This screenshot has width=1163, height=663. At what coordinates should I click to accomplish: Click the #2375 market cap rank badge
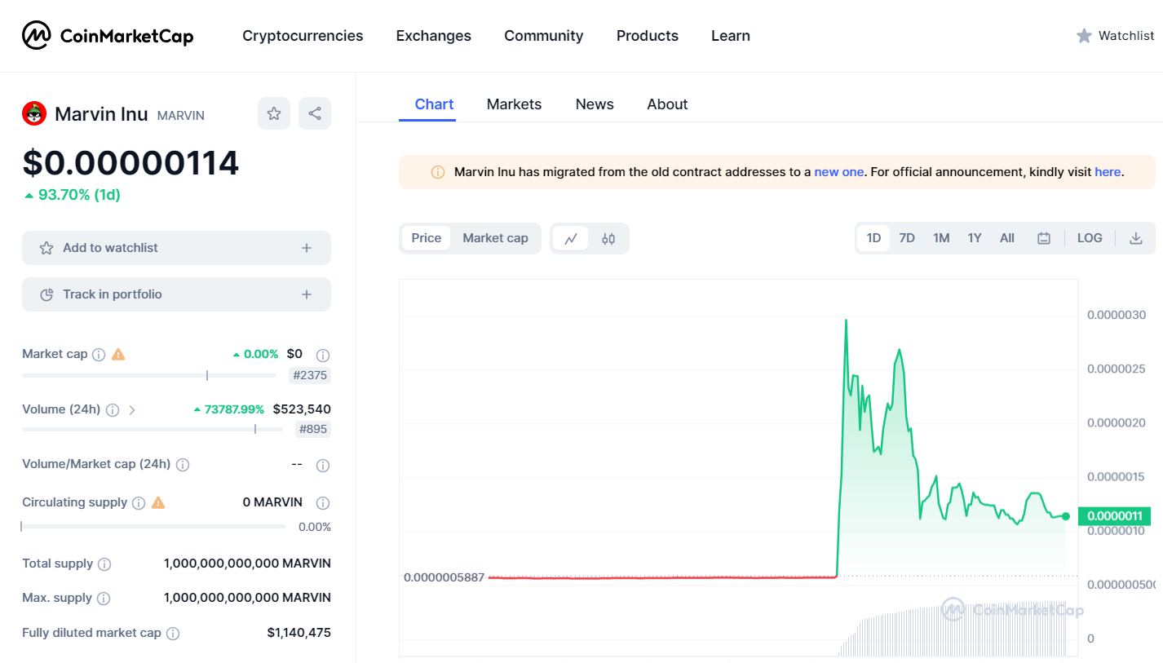click(310, 376)
